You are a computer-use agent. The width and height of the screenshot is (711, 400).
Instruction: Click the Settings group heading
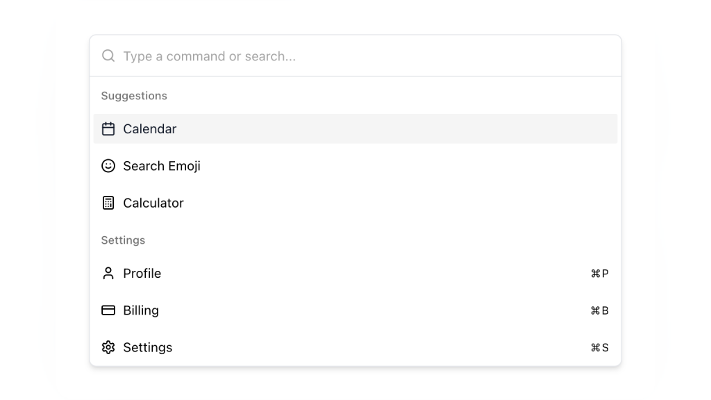coord(123,240)
